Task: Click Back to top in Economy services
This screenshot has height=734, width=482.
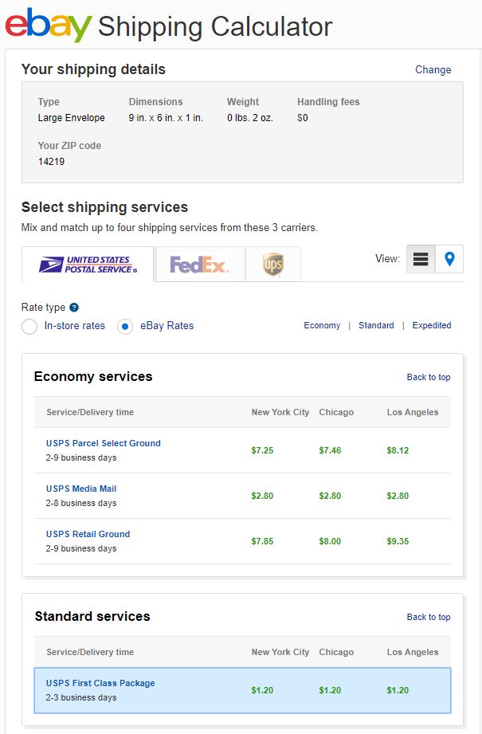Action: 429,377
